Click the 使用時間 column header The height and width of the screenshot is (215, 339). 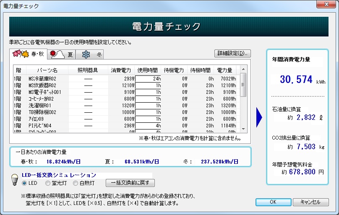[148, 70]
